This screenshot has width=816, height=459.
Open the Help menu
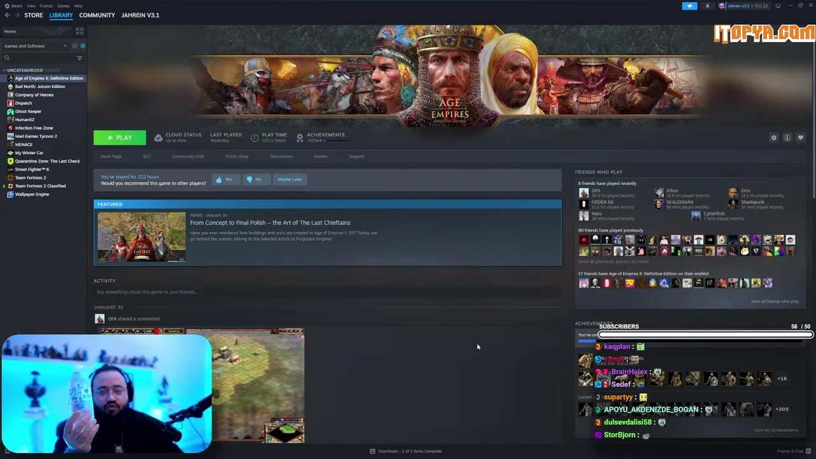coord(78,6)
